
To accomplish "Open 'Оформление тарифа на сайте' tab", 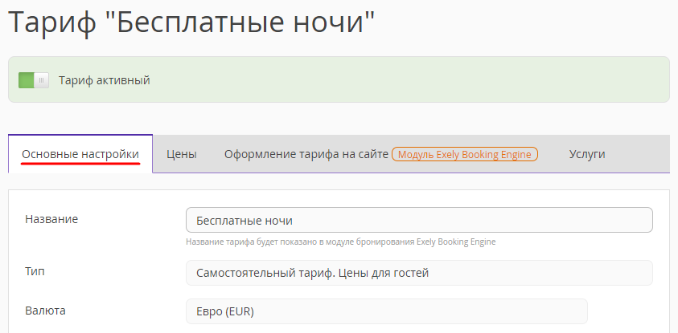I will coord(306,154).
